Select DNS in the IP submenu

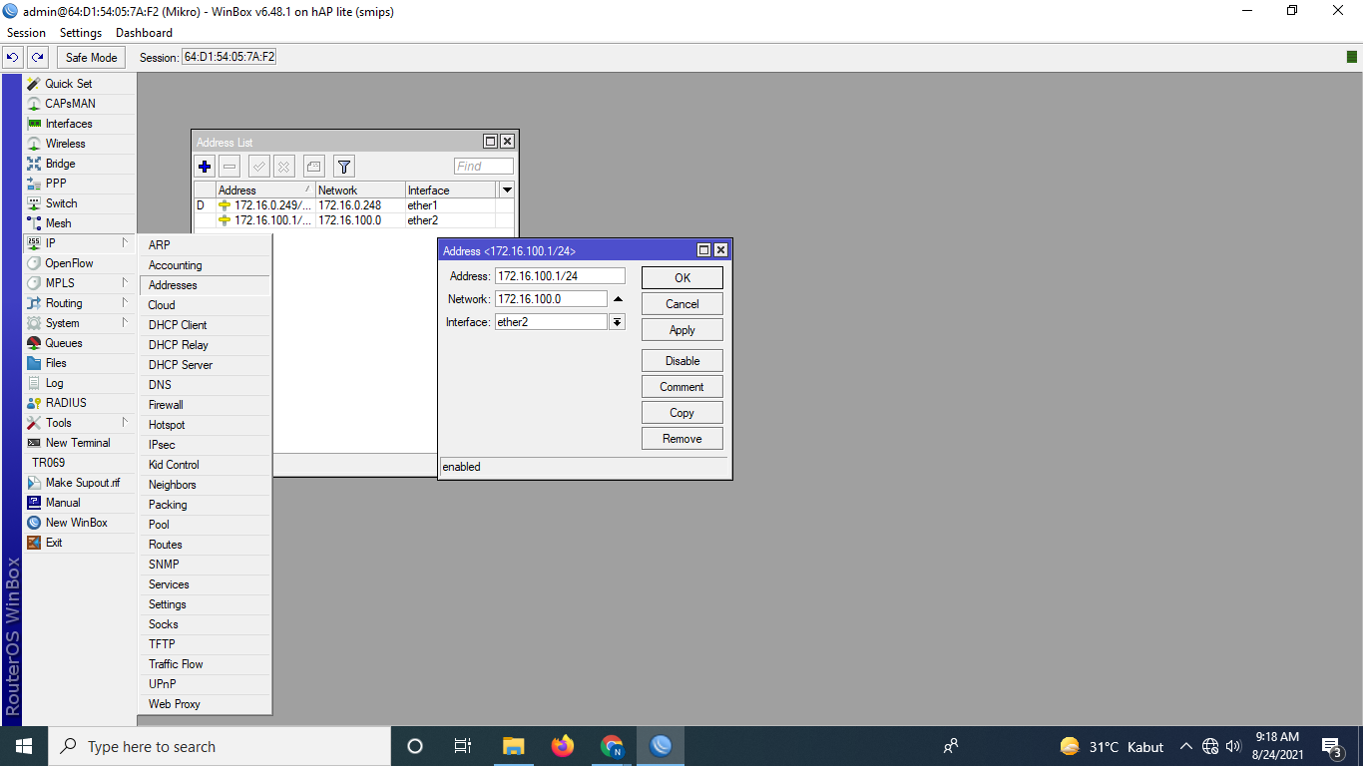[205, 385]
